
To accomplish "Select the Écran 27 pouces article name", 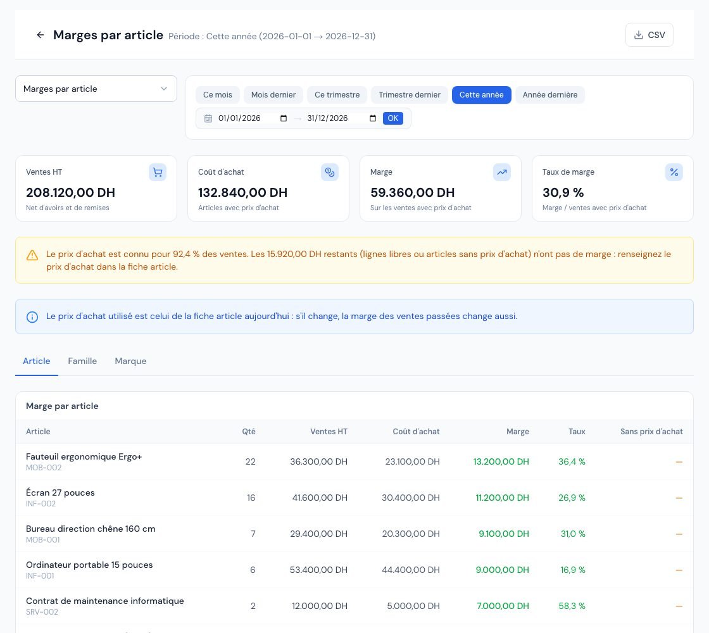I will [x=60, y=493].
